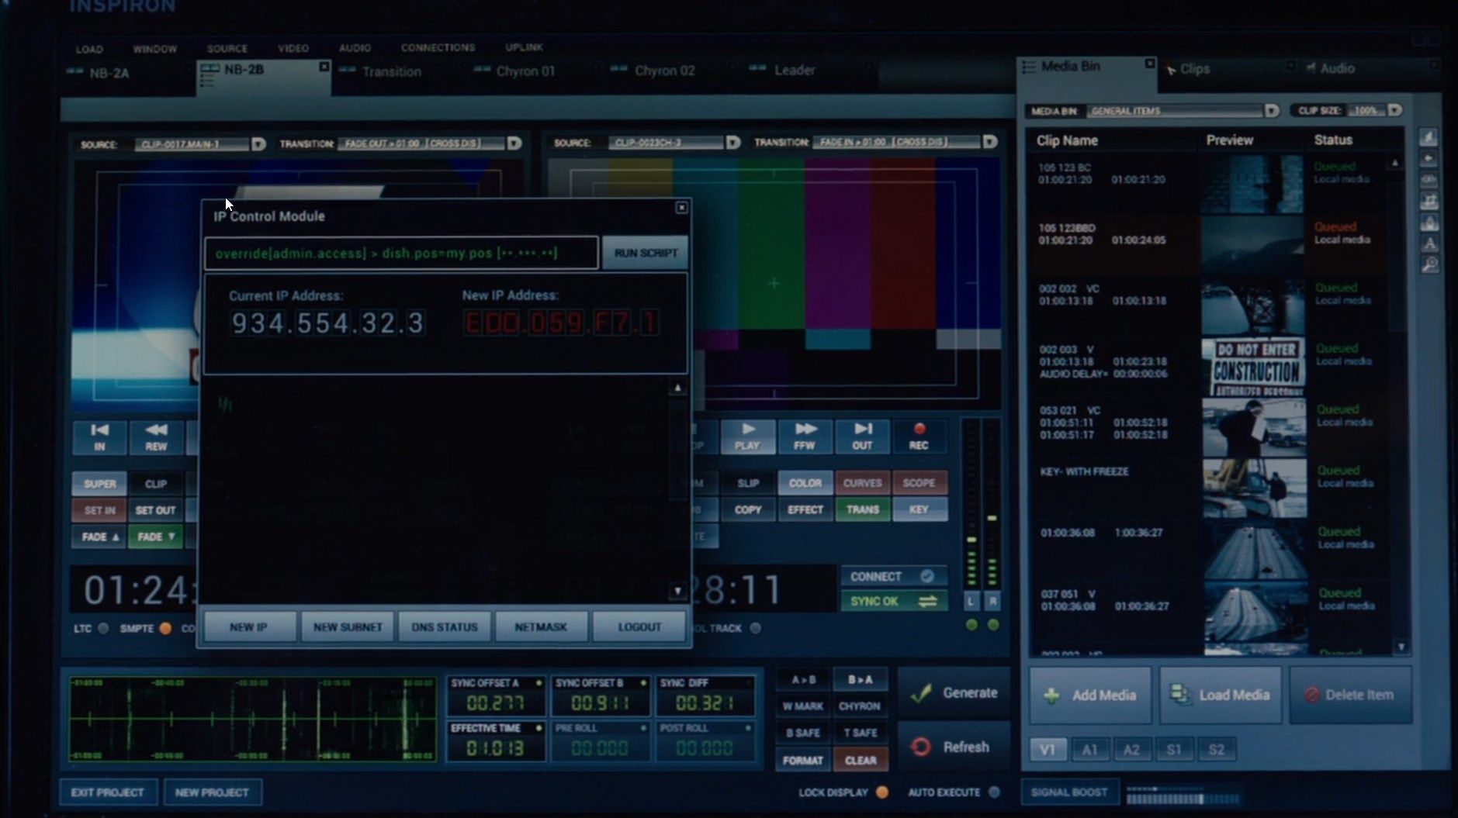
Task: Click the Refresh circular arrow button
Action: [x=954, y=747]
